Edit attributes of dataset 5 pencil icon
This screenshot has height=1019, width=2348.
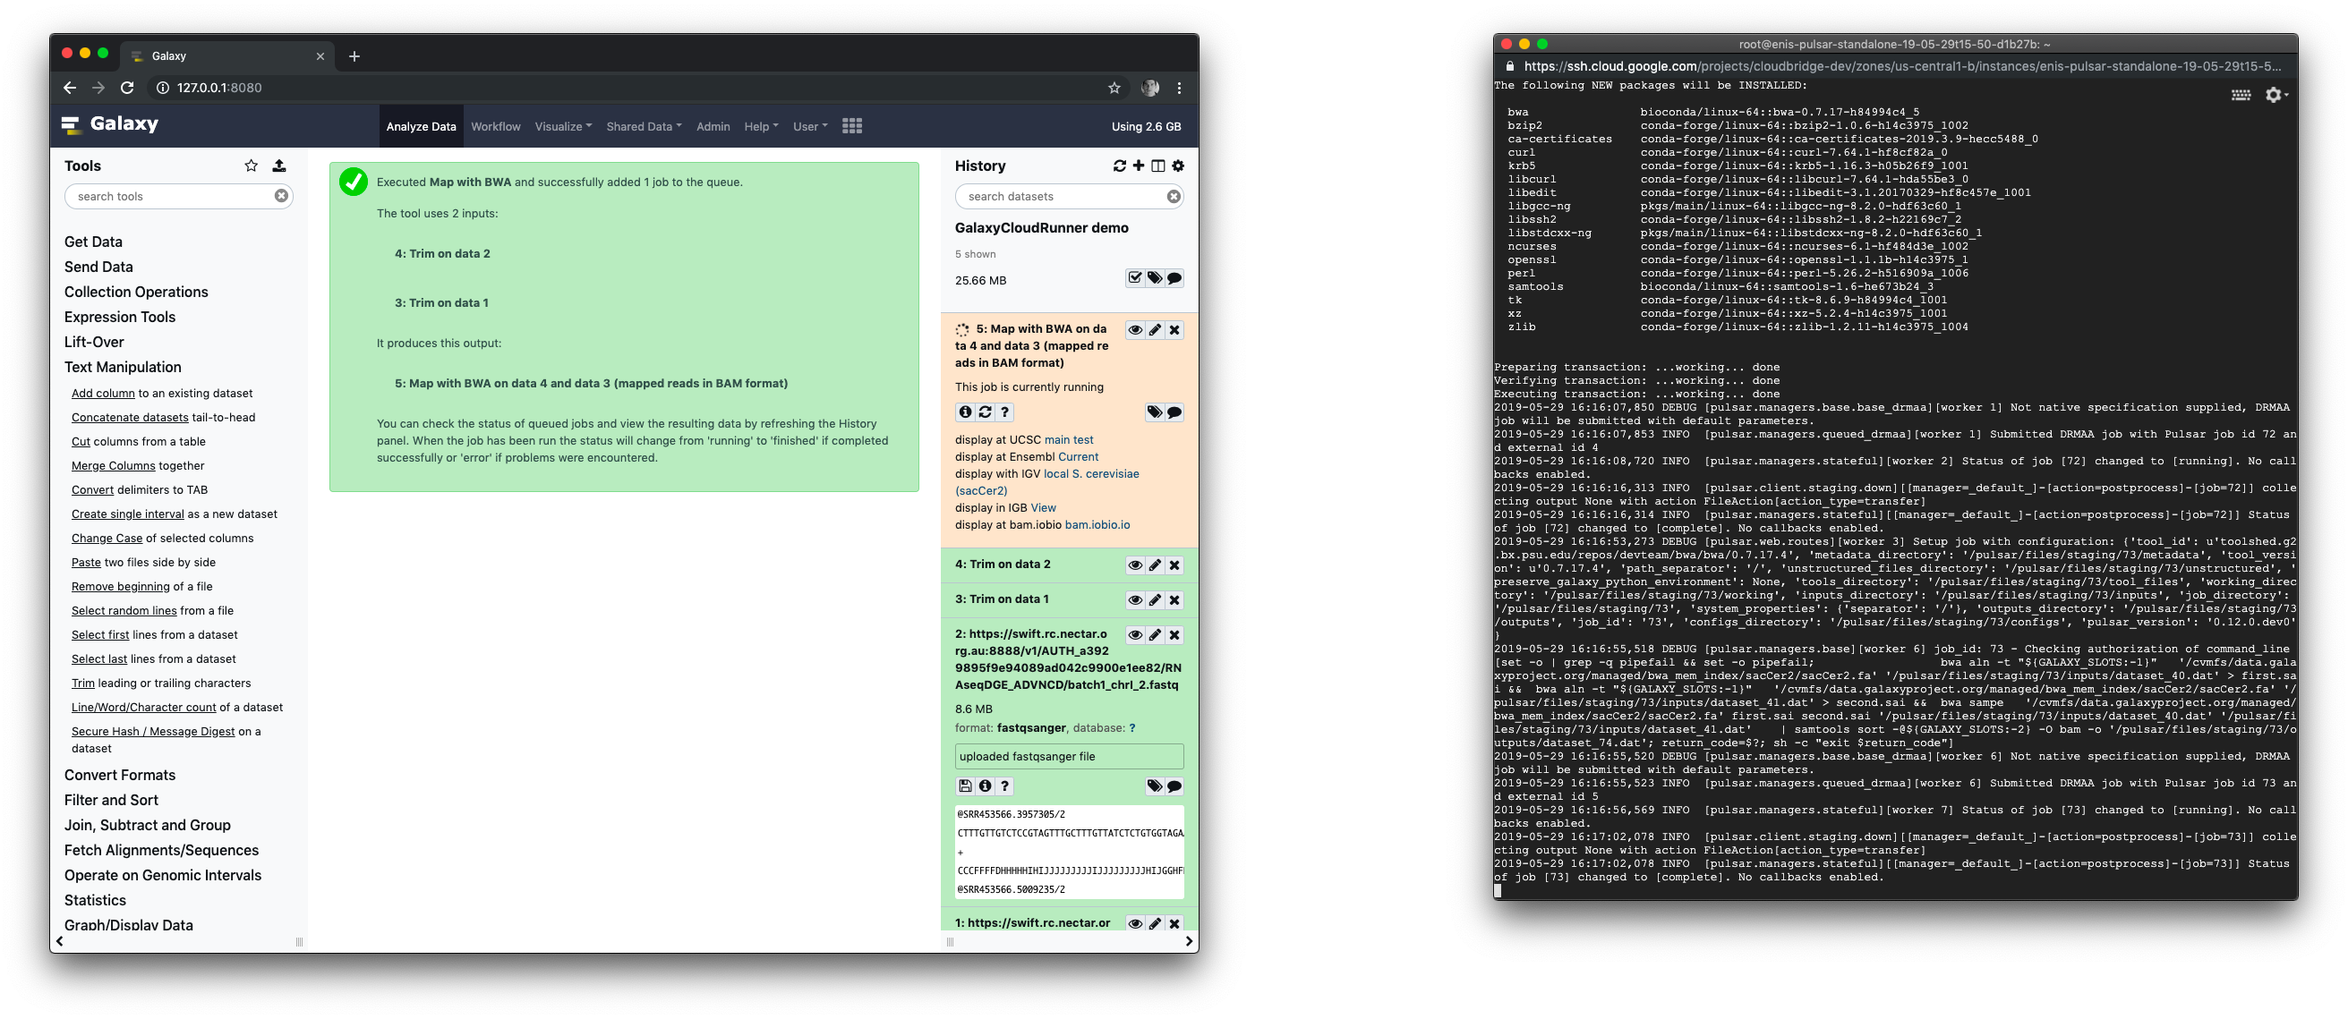[1155, 330]
